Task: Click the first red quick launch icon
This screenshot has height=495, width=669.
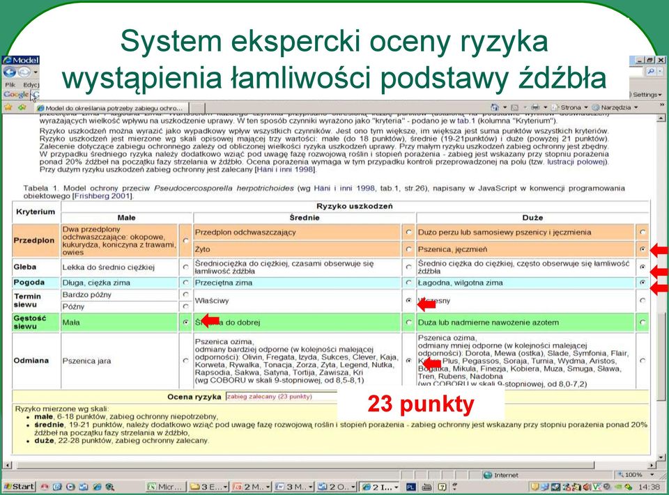Action: pos(45,487)
